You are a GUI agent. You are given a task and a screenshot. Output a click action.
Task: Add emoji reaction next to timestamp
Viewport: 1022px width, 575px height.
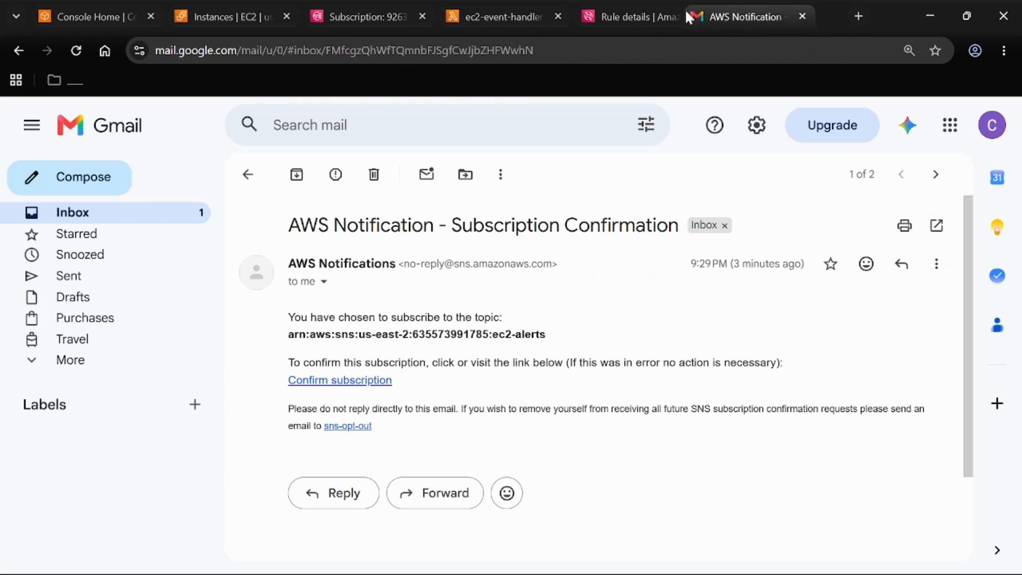pyautogui.click(x=866, y=264)
